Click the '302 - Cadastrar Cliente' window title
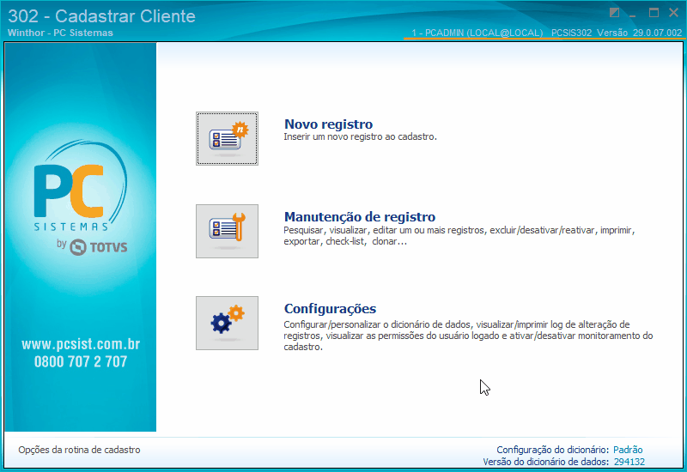687x472 pixels. 101,16
